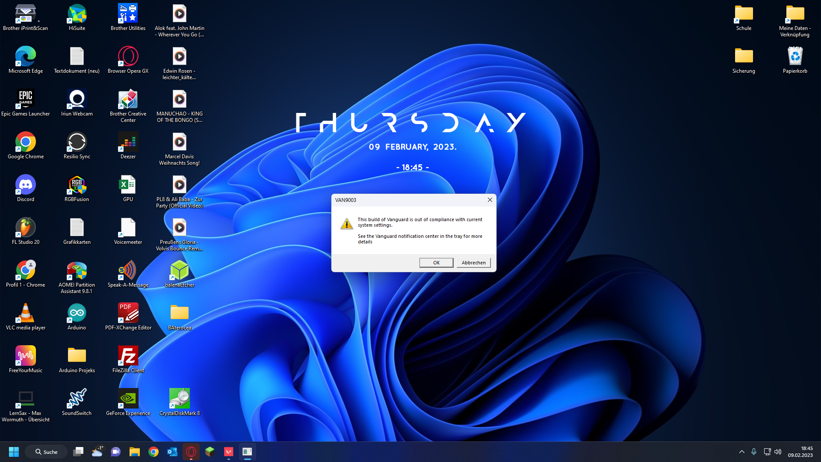Open the FileZilla Client
The image size is (821, 462).
128,356
